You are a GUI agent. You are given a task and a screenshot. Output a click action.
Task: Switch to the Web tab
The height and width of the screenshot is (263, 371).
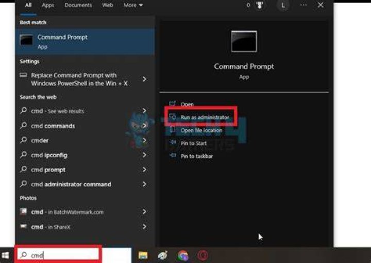[x=107, y=5]
